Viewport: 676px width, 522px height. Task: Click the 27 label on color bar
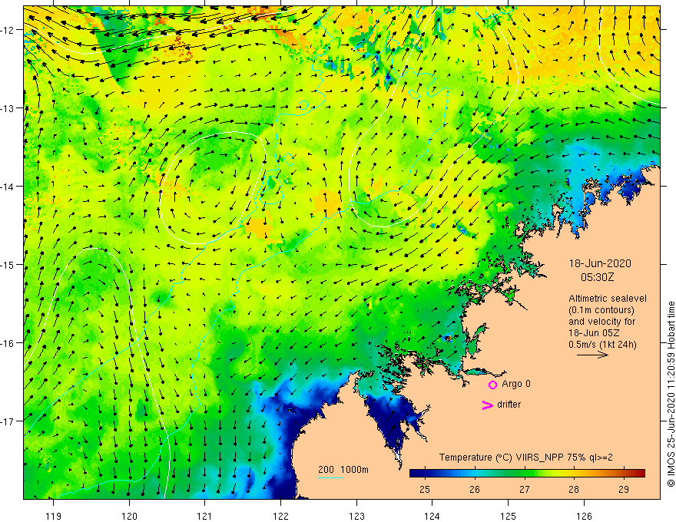point(524,490)
